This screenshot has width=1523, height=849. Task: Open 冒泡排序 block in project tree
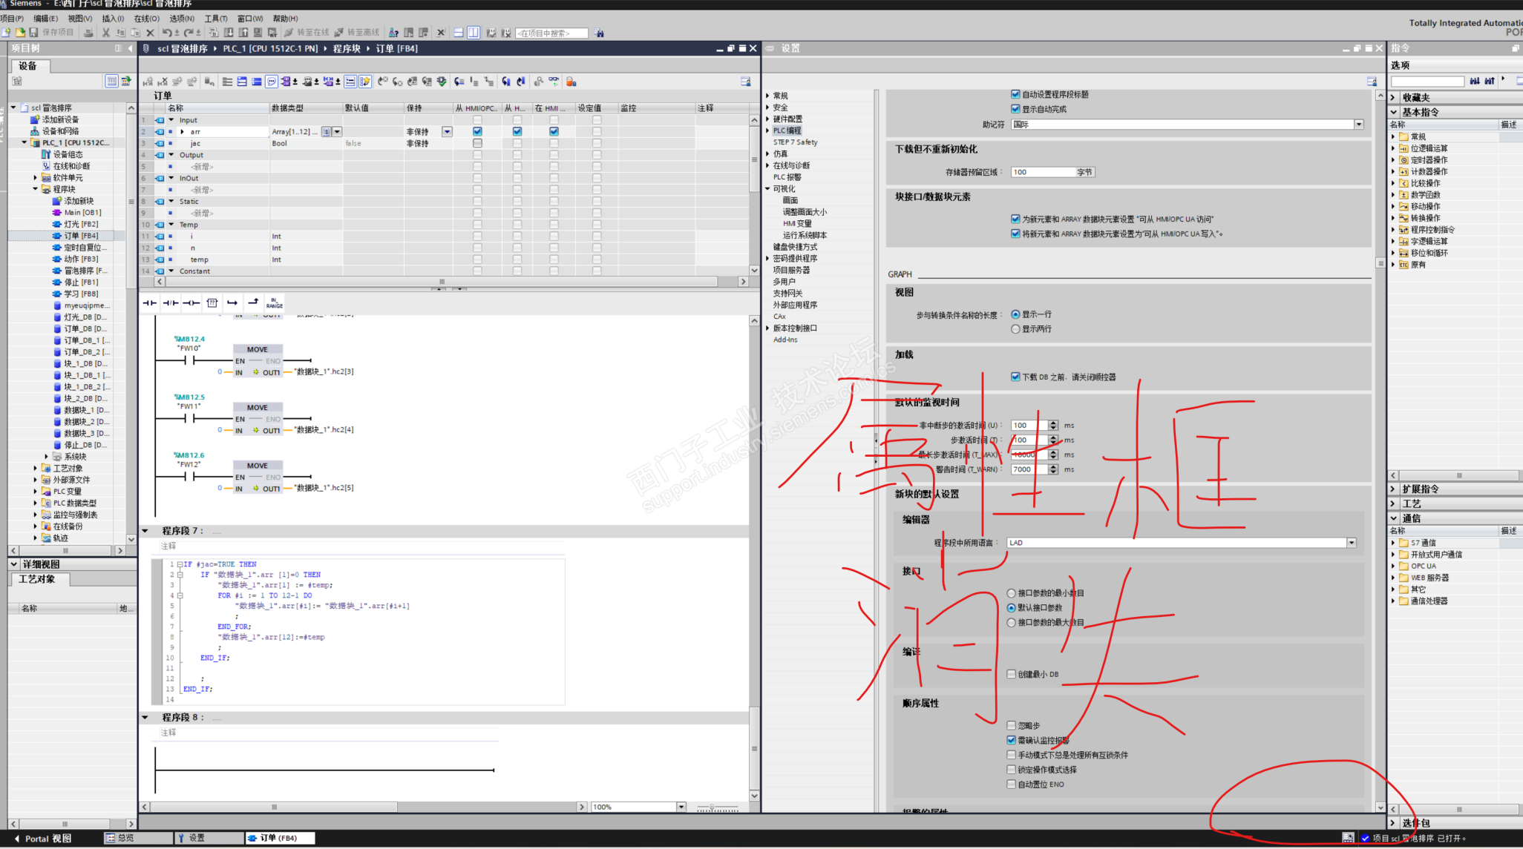80,271
